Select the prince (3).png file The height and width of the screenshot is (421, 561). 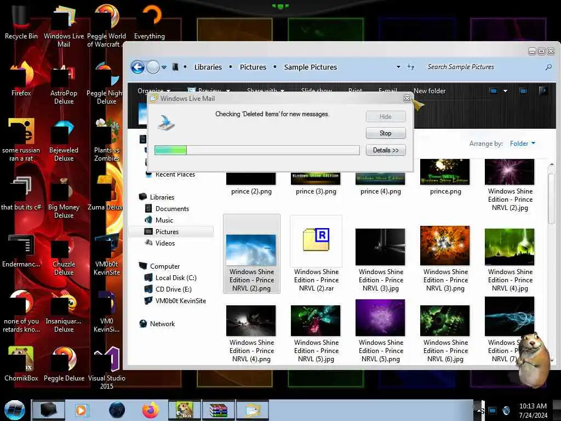click(x=316, y=183)
